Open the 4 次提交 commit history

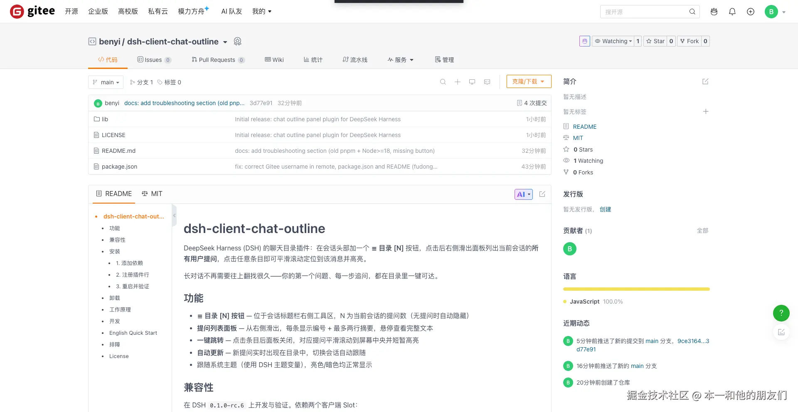tap(532, 103)
